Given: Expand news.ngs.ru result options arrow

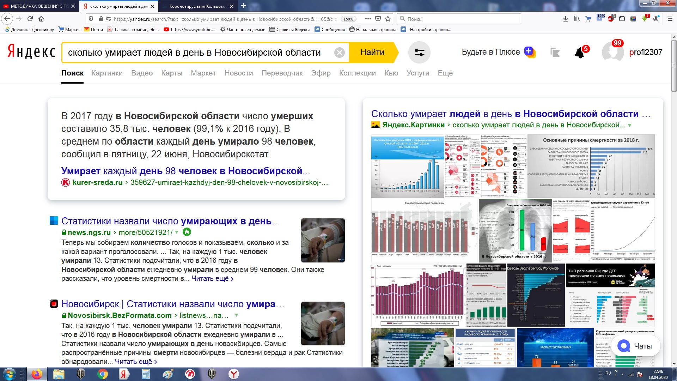Looking at the screenshot, I should 177,232.
